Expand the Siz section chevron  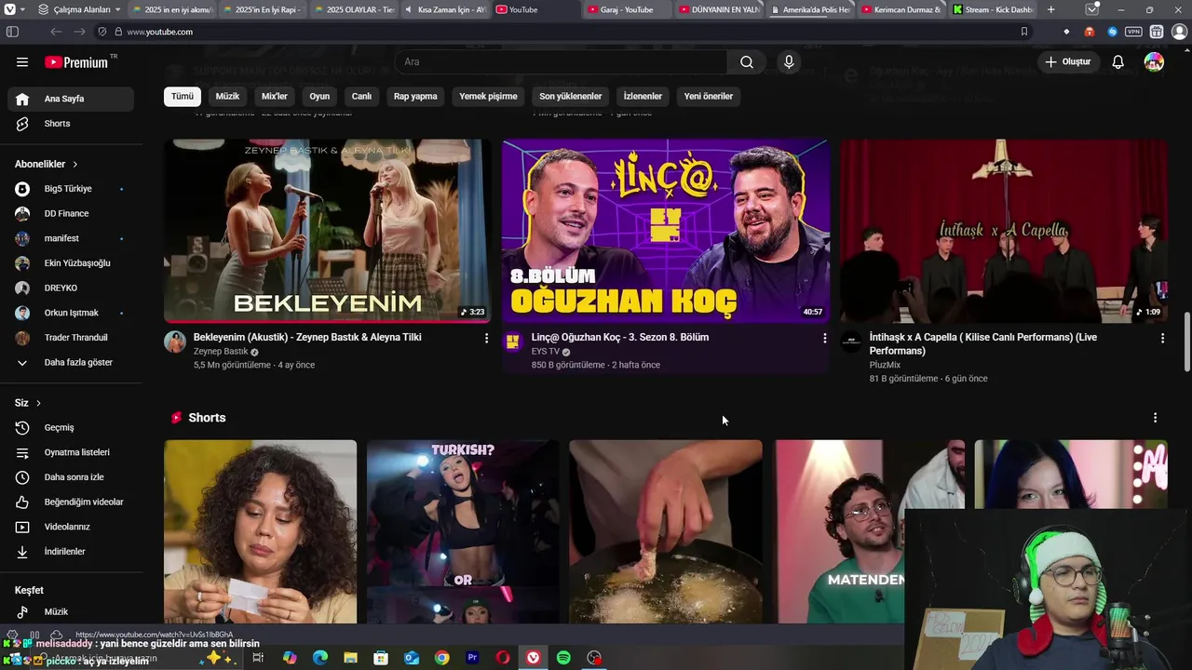click(38, 403)
